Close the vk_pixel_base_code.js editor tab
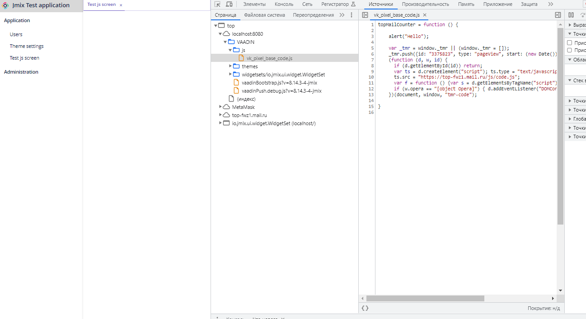 [425, 15]
